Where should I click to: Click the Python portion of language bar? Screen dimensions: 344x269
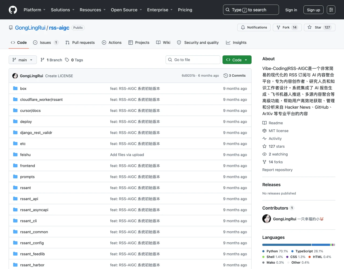click(x=287, y=245)
